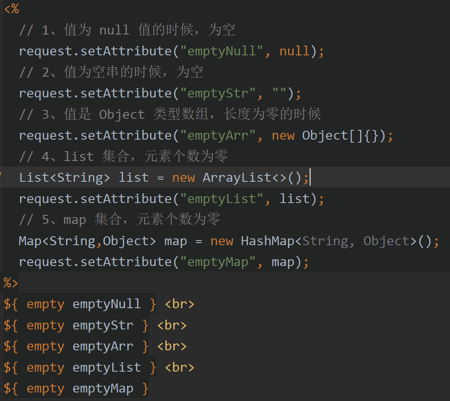Click the "emptyList" string literal
This screenshot has width=450, height=401.
pos(222,199)
